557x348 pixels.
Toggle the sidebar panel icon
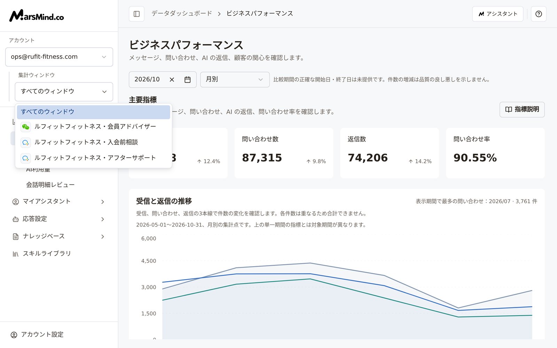pos(136,14)
